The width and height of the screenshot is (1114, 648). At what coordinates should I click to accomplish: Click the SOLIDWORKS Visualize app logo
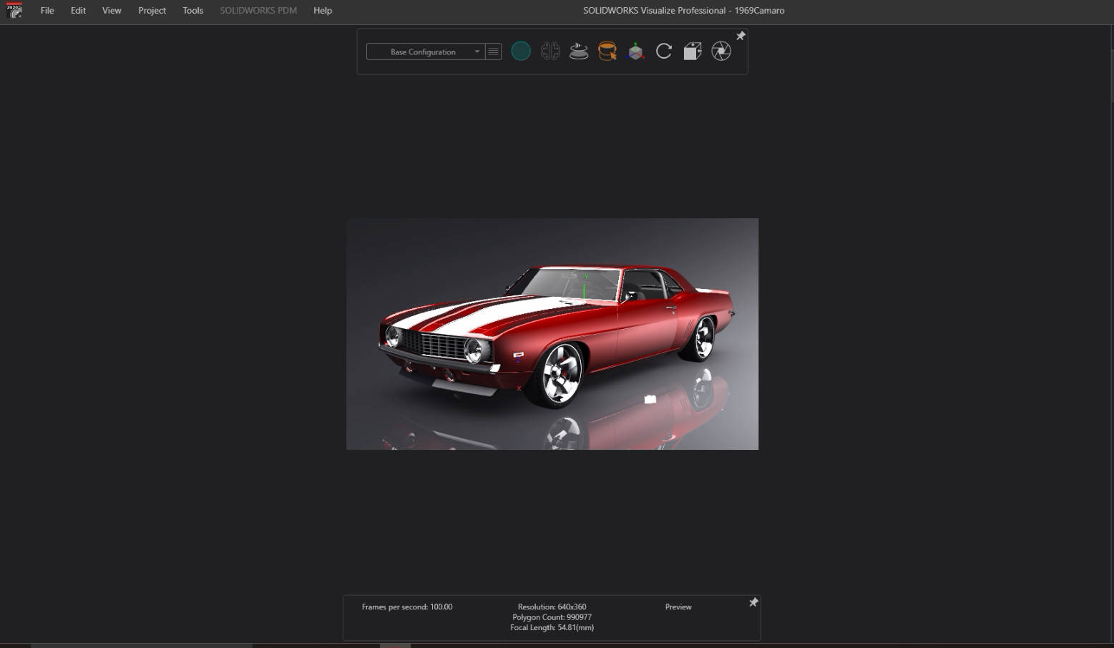pos(14,11)
